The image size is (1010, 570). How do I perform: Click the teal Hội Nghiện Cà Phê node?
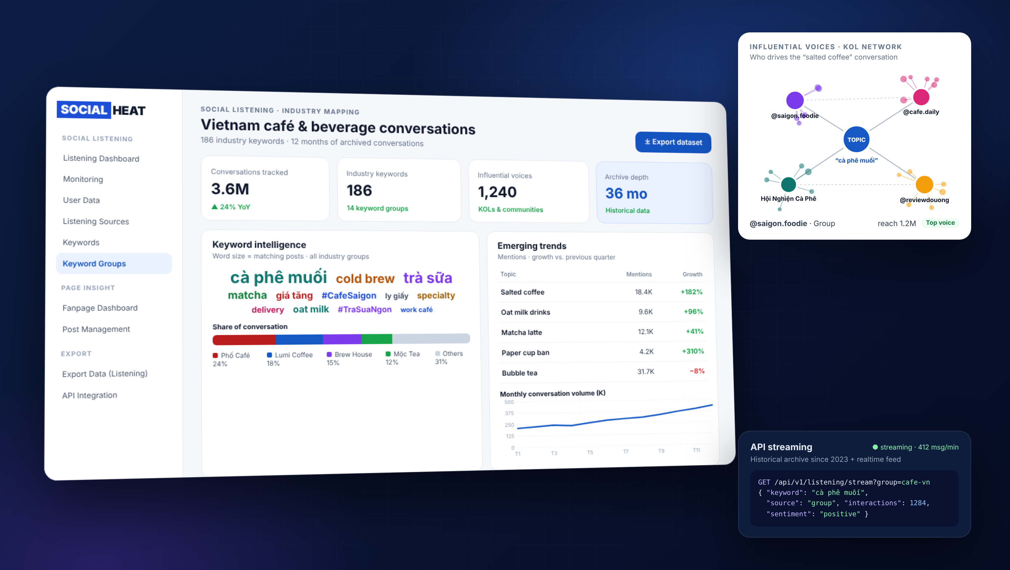[789, 184]
